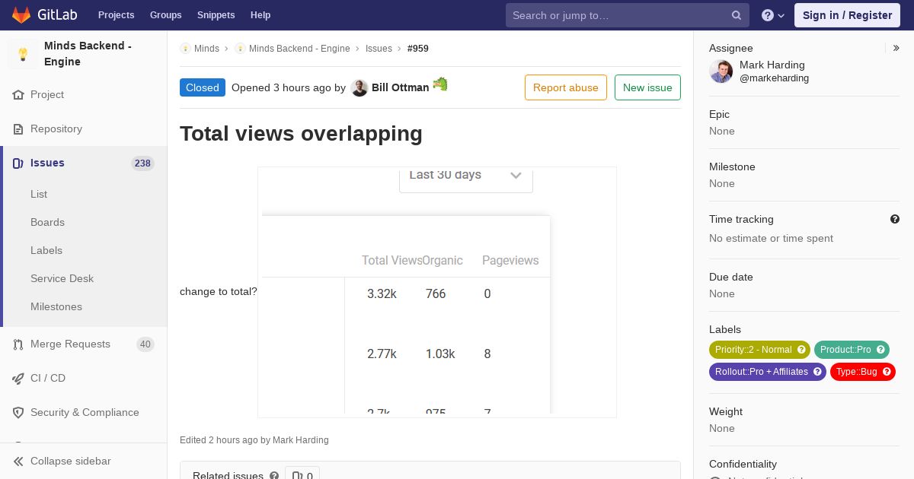914x479 pixels.
Task: Click the help icon on Product::Pro label
Action: pos(880,350)
